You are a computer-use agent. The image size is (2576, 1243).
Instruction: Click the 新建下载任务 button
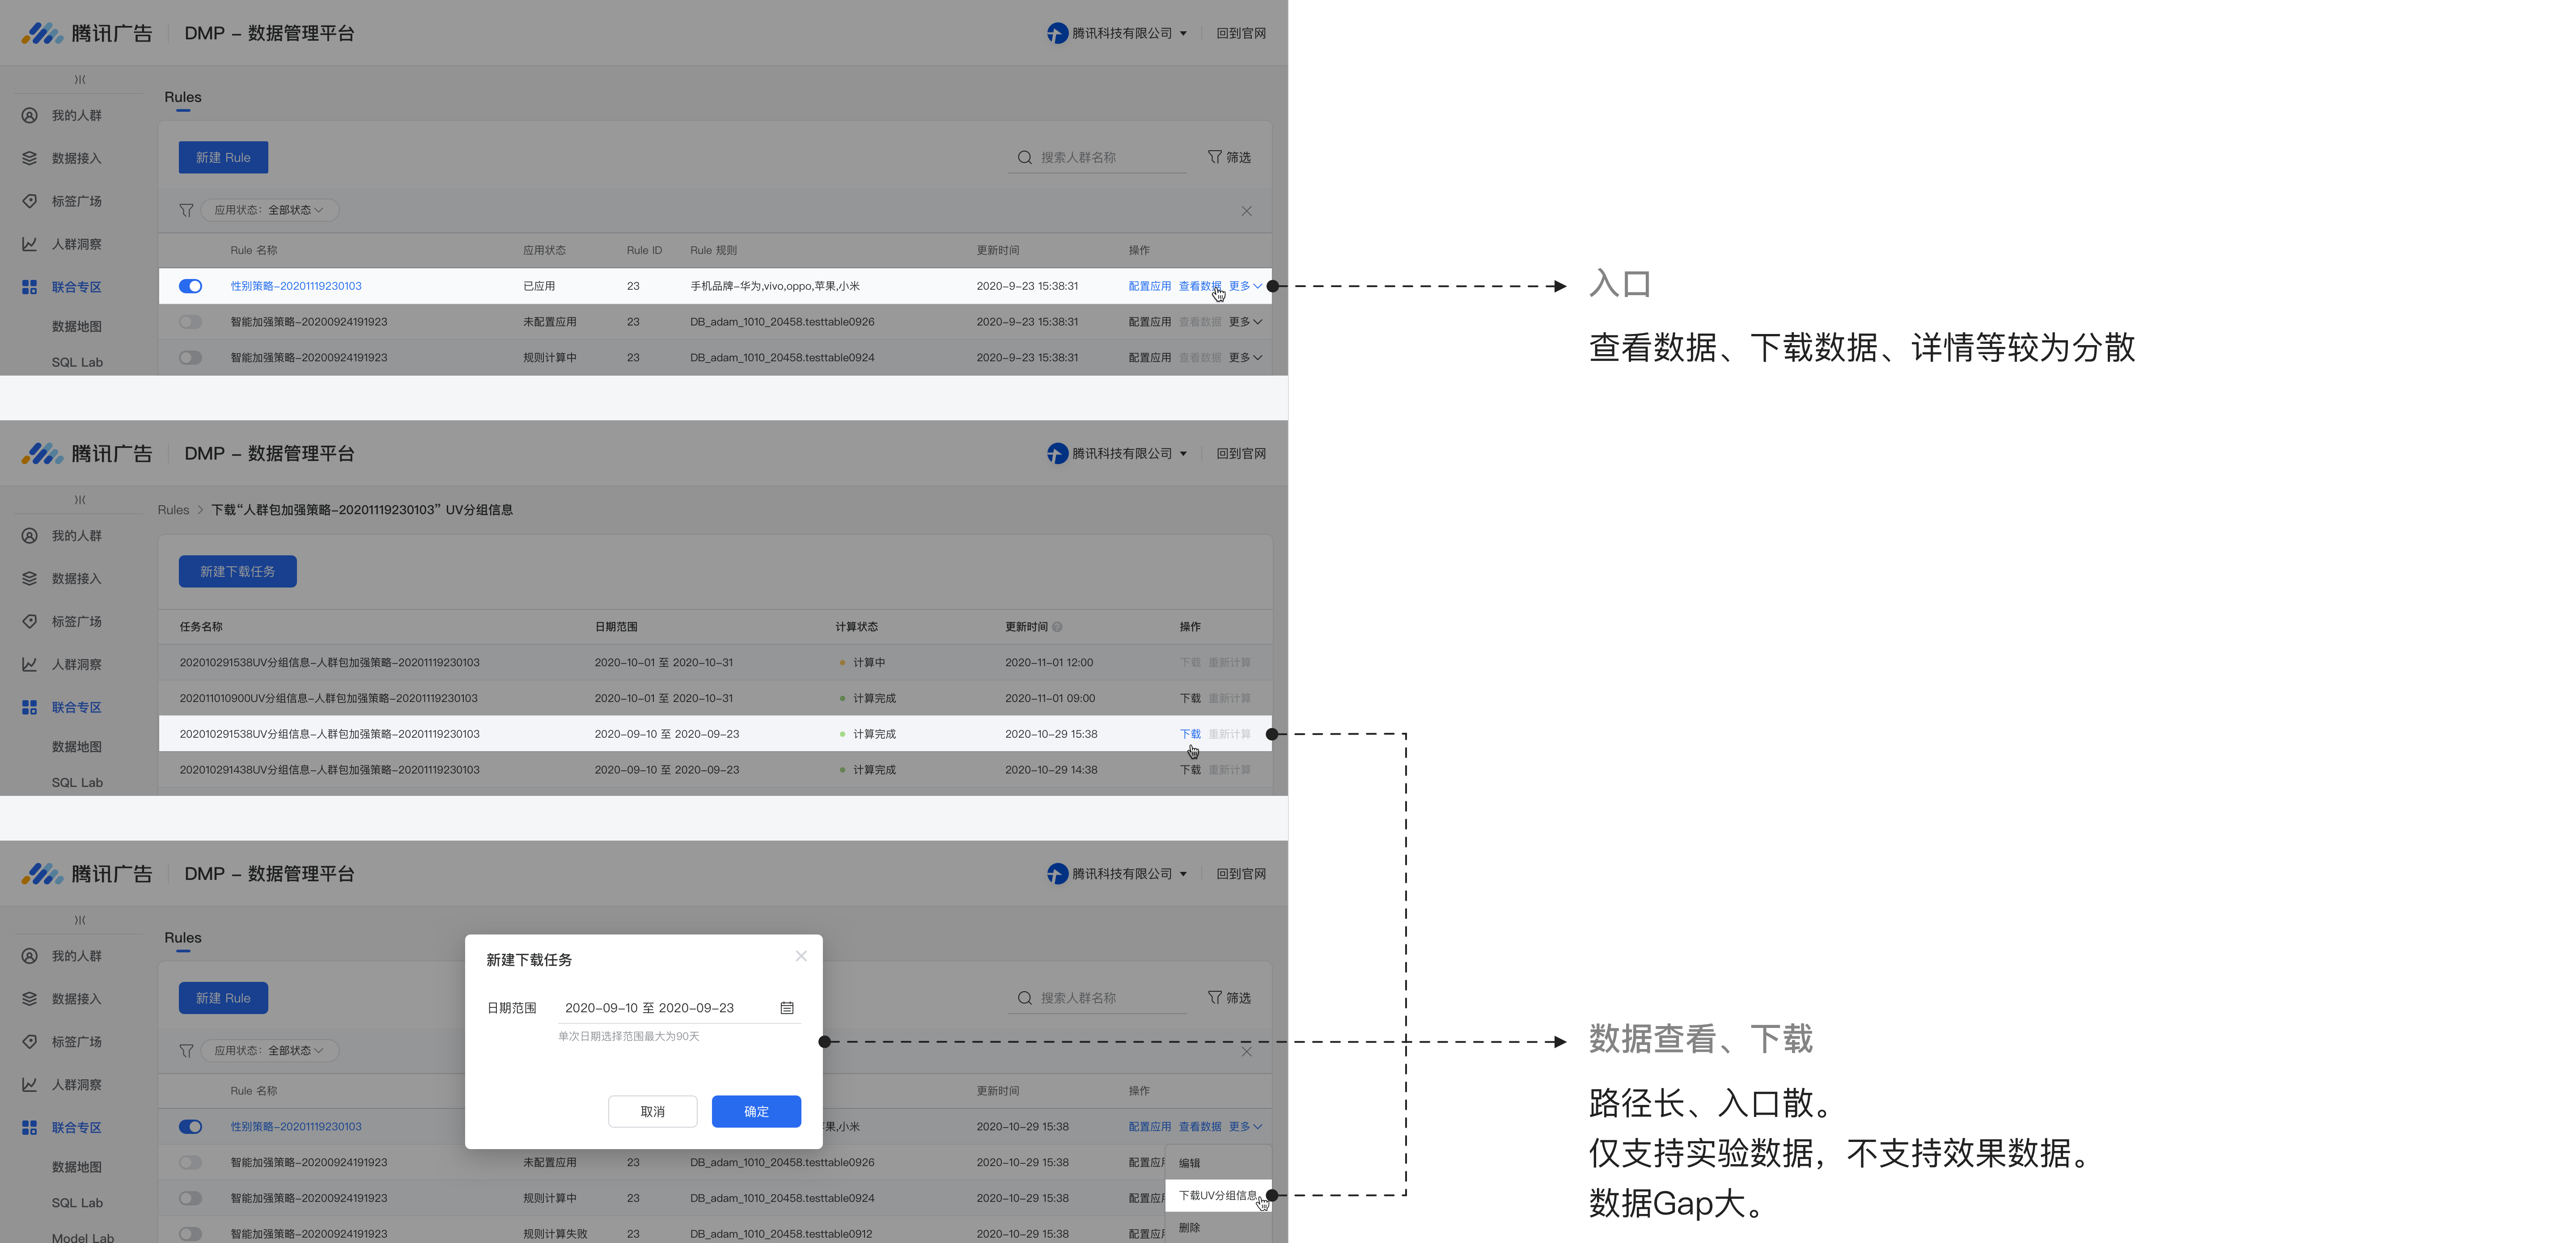238,572
